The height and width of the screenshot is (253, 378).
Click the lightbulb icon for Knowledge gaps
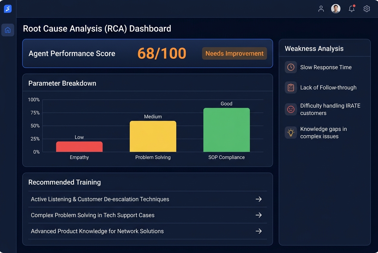291,132
